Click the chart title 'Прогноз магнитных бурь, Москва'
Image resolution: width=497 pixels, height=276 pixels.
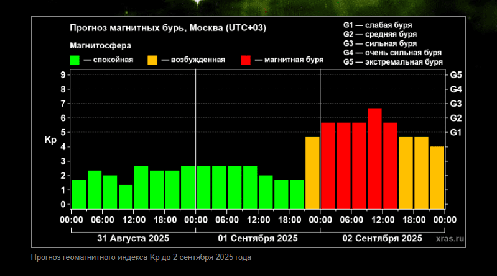172,28
